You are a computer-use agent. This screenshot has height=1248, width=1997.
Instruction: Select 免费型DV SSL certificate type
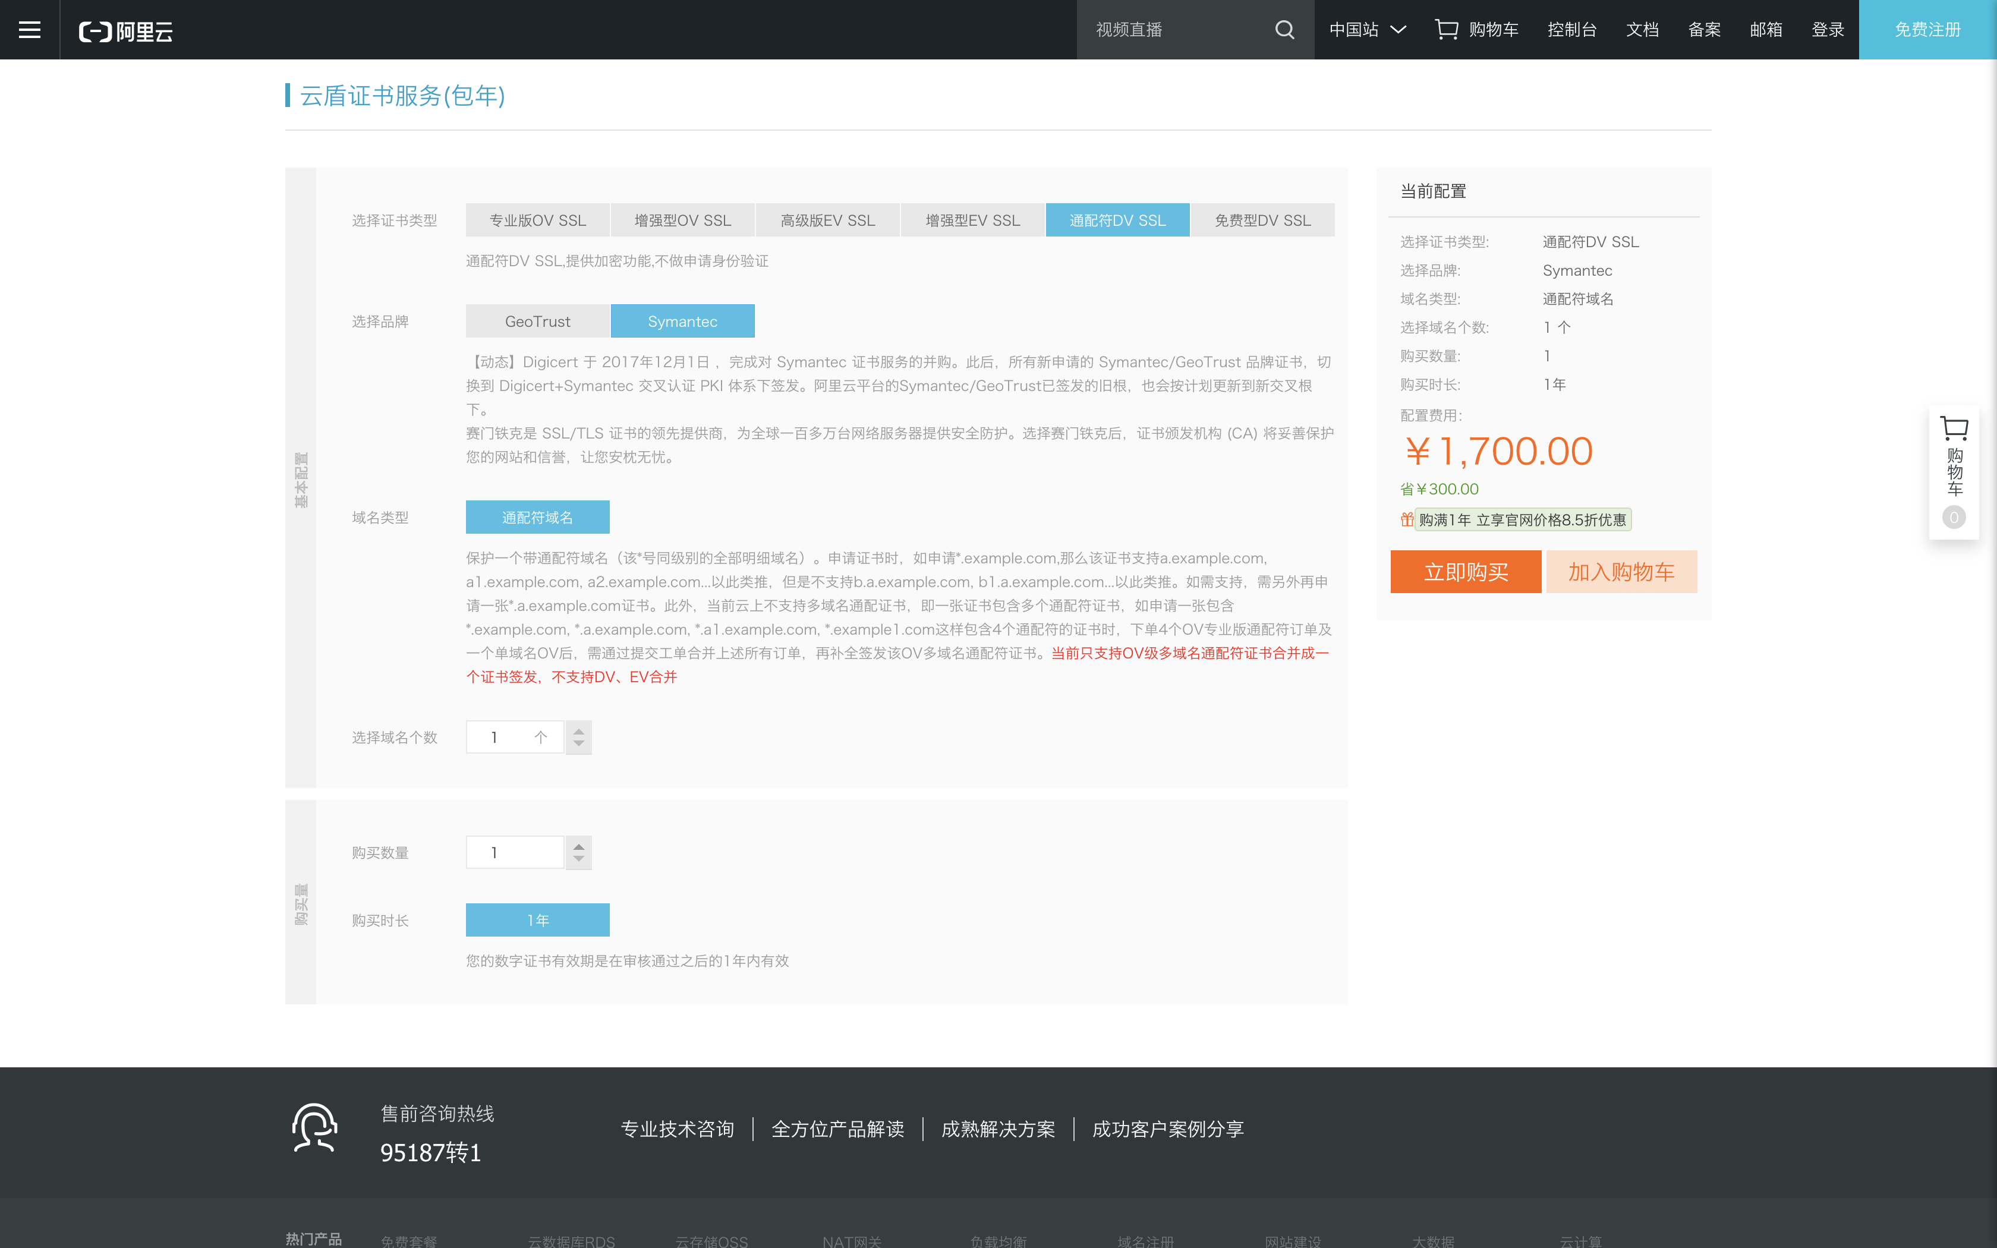(1262, 220)
